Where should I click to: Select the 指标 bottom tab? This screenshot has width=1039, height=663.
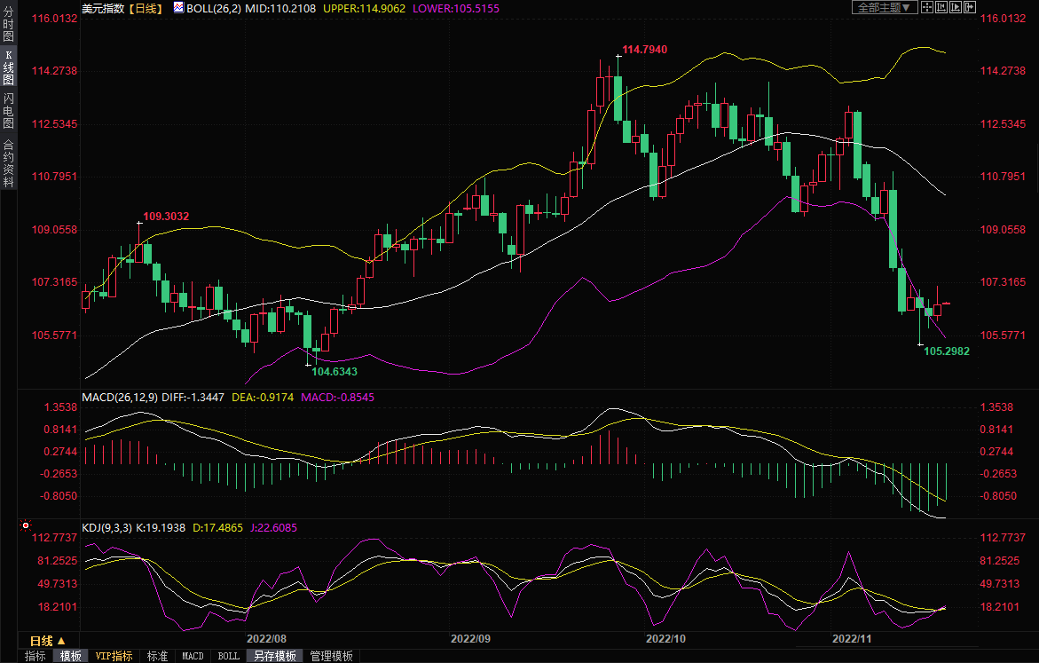[35, 656]
